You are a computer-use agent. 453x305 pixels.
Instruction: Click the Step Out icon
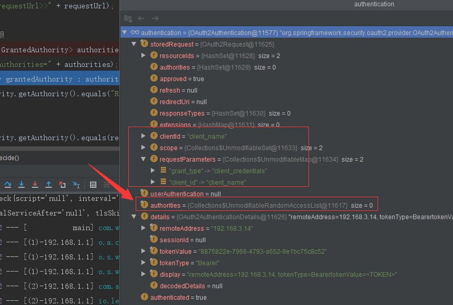tap(49, 185)
